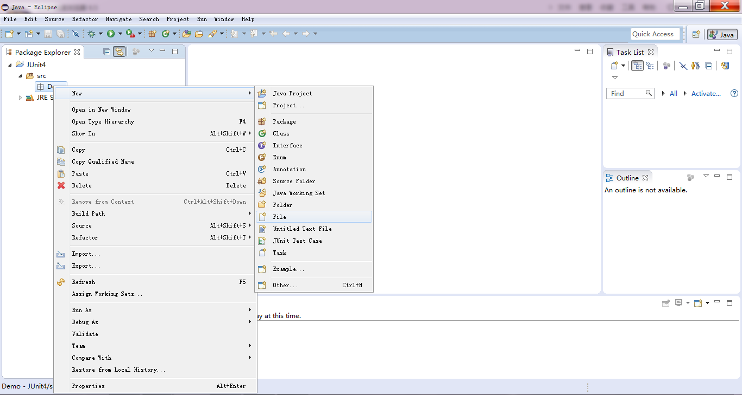Click Properties in the context menu
The image size is (742, 395).
click(x=155, y=386)
